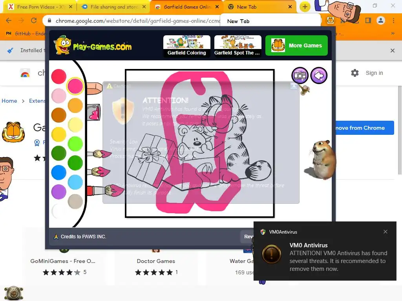Select the light pink color swatch
402x301 pixels.
tap(59, 96)
